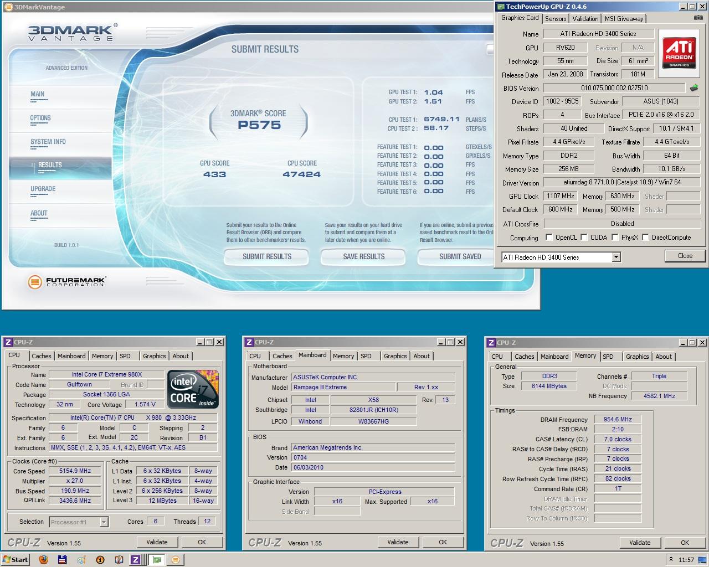Switch to 3DMark Vantage orange taskbar button
Viewport: 709px width, 567px height.
click(176, 559)
